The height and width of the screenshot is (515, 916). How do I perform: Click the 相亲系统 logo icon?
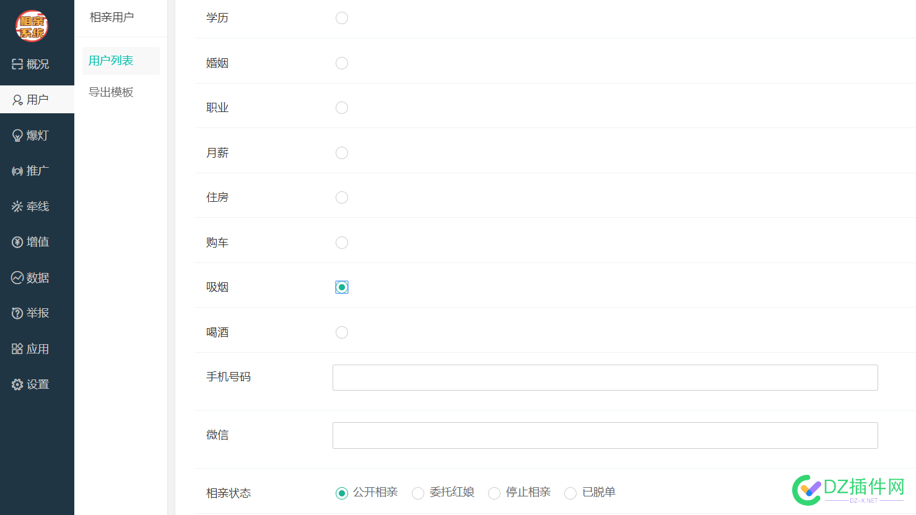(x=32, y=26)
